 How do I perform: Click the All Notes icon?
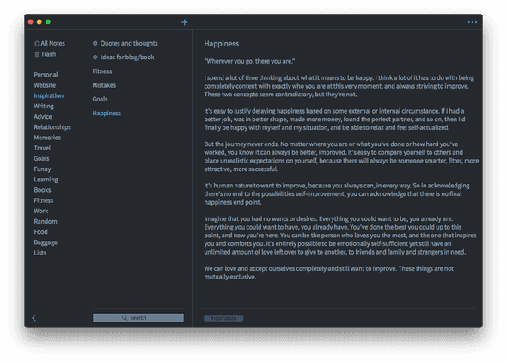point(37,43)
